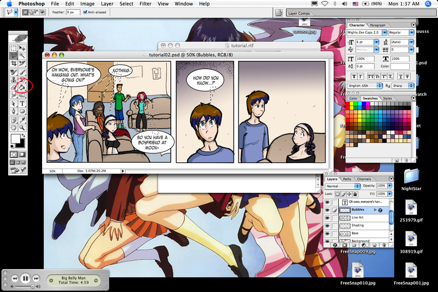Hide the Shading layer
This screenshot has height=292, width=438.
(x=328, y=226)
